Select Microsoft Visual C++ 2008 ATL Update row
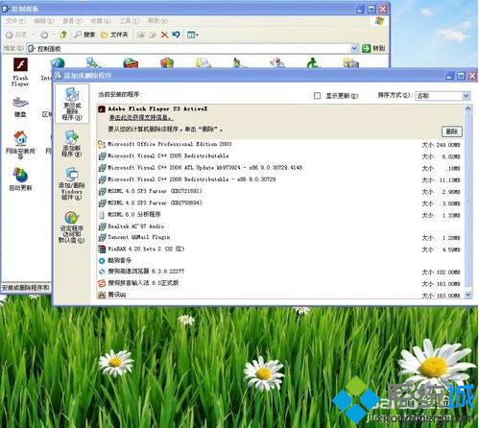The height and width of the screenshot is (428, 479). (x=279, y=168)
